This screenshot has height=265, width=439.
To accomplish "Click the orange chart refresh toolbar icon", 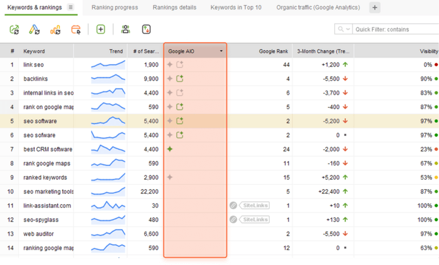I will click(x=55, y=29).
